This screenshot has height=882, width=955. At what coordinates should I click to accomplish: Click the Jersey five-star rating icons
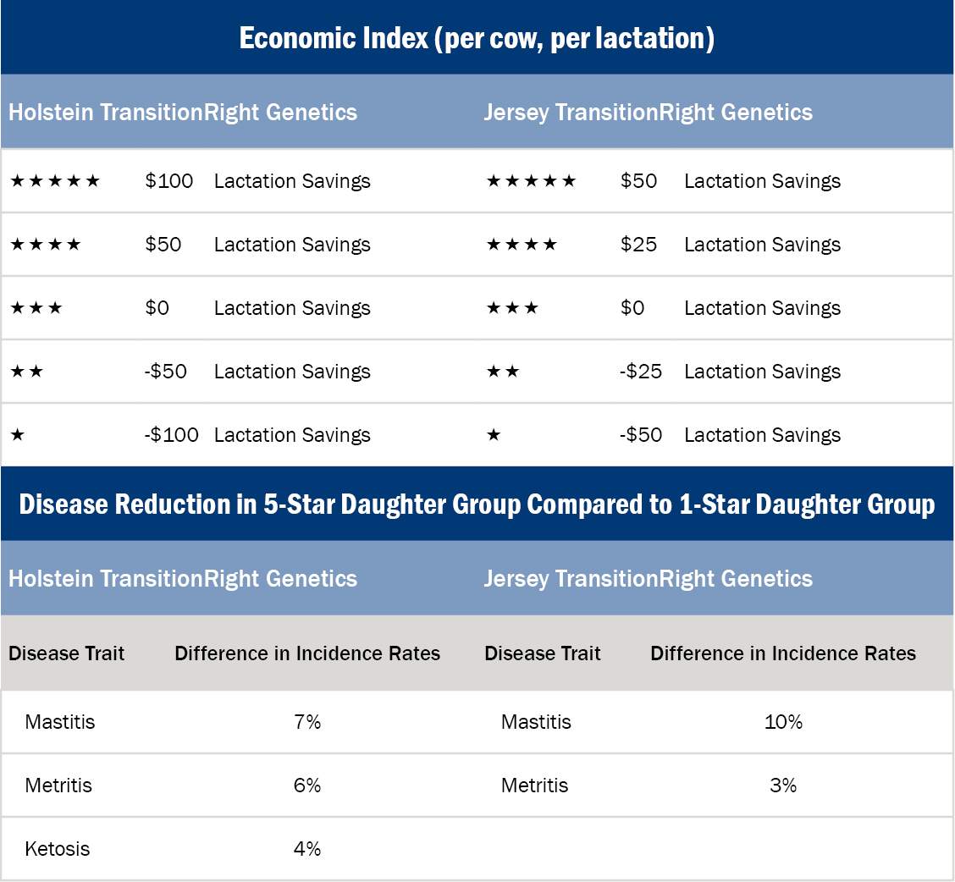pos(531,181)
